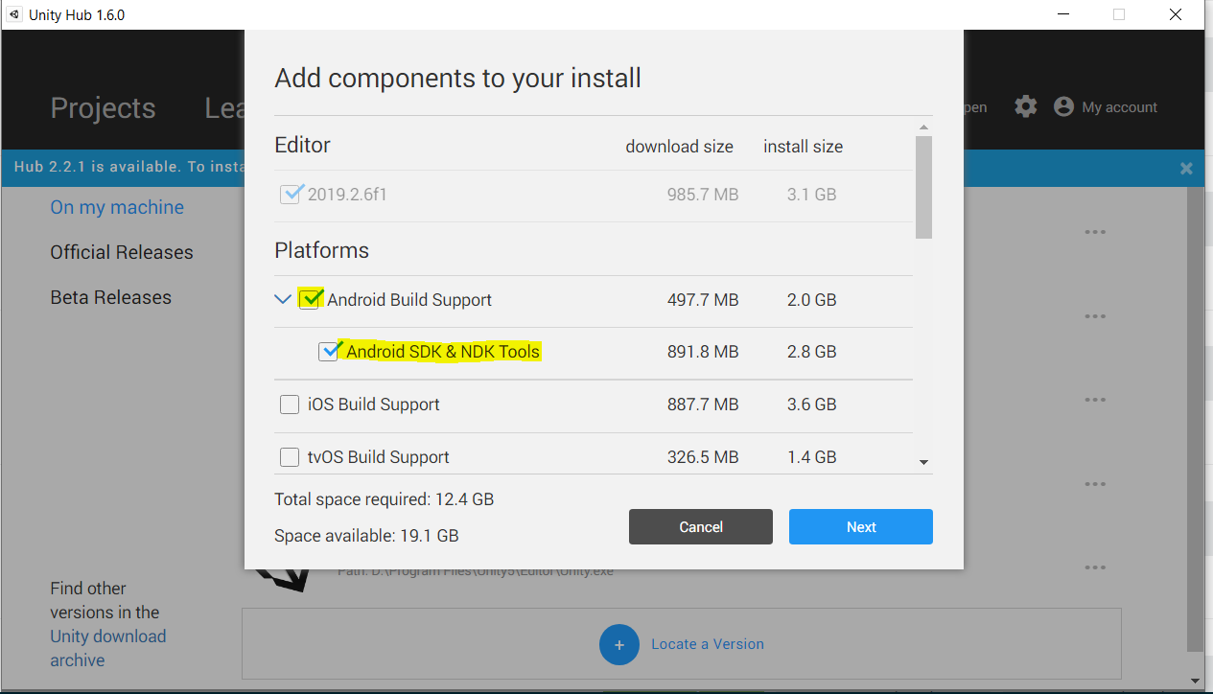Select On my machine in sidebar

[x=117, y=207]
